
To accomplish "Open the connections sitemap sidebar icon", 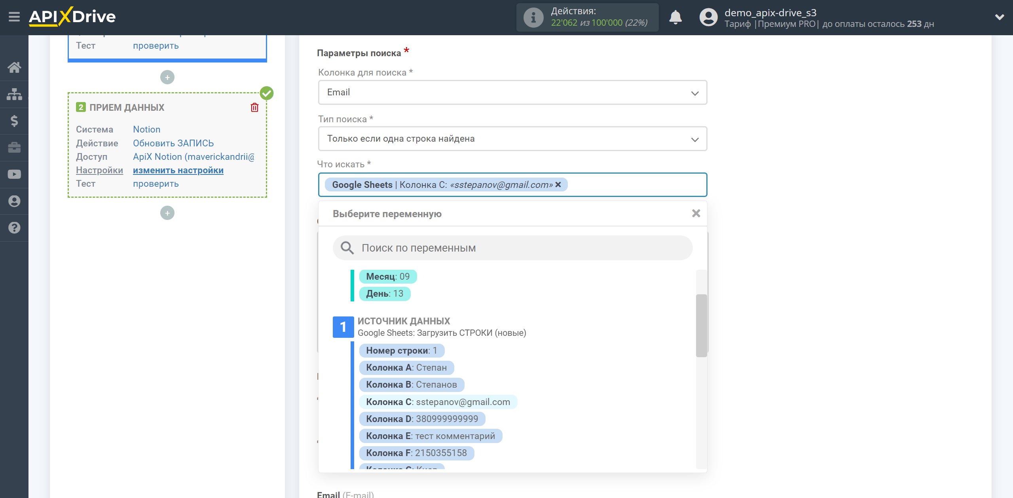I will click(14, 94).
